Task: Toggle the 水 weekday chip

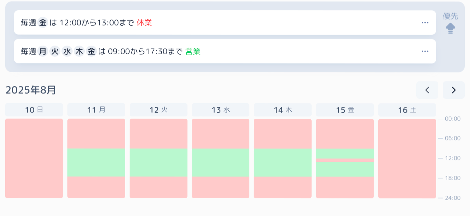Action: click(67, 51)
